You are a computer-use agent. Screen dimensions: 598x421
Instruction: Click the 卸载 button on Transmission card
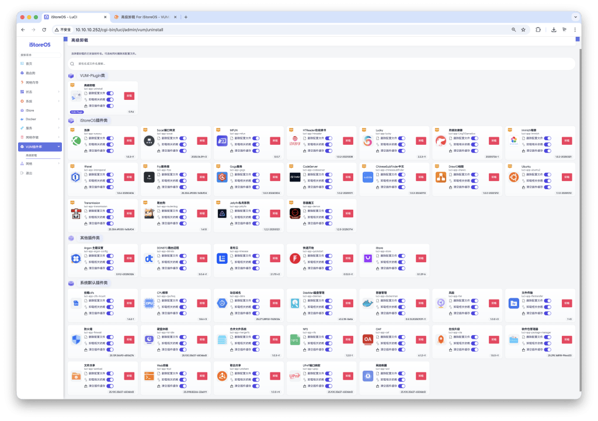tap(129, 213)
